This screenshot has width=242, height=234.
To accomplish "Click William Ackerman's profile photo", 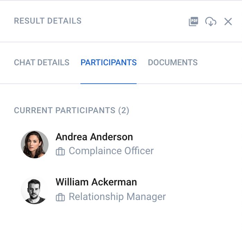I will pos(35,190).
